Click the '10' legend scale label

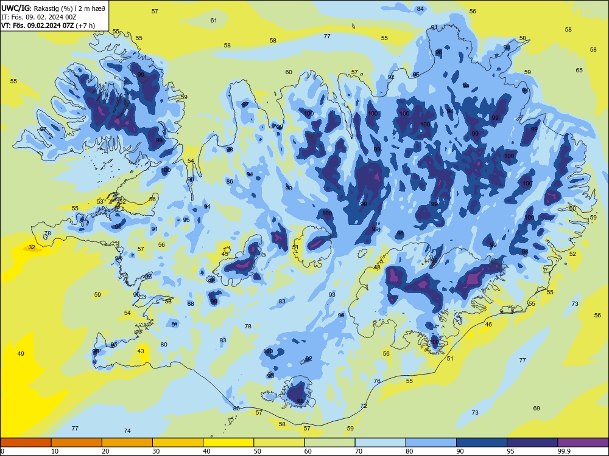pyautogui.click(x=55, y=451)
